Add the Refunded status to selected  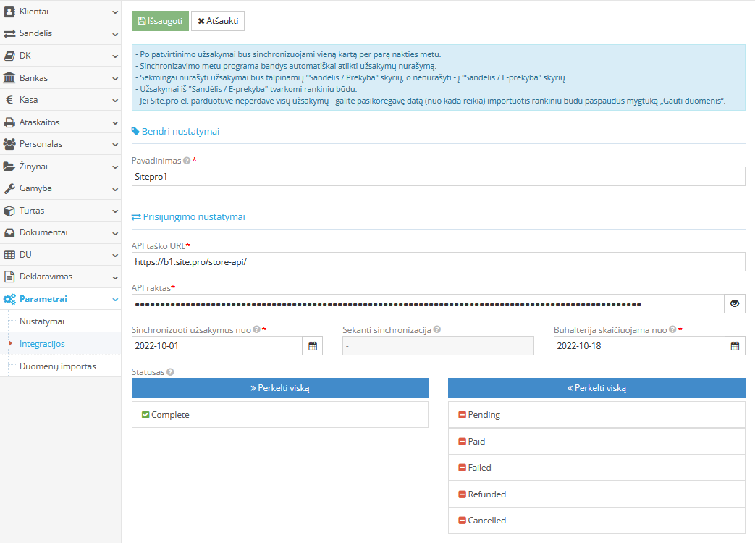596,494
